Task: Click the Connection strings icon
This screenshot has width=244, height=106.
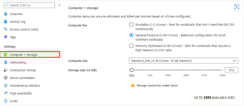Action: pyautogui.click(x=6, y=70)
